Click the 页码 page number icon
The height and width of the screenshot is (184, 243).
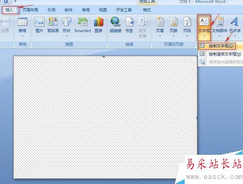(x=187, y=21)
